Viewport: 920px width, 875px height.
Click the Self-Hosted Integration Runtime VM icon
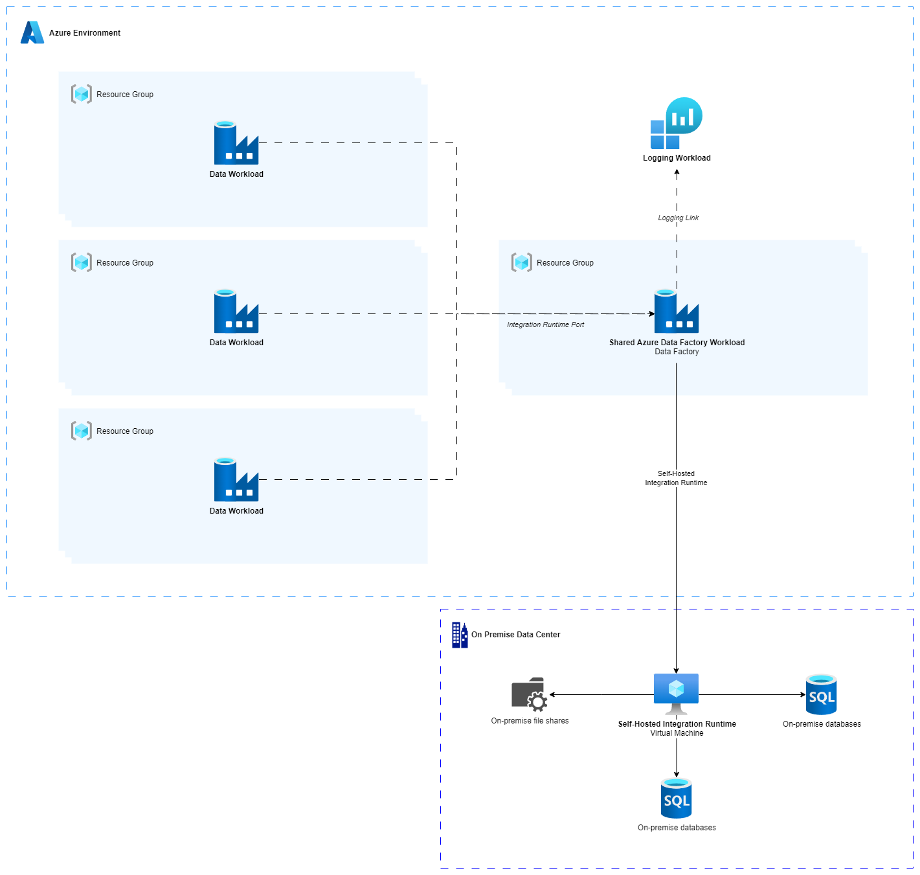676,694
